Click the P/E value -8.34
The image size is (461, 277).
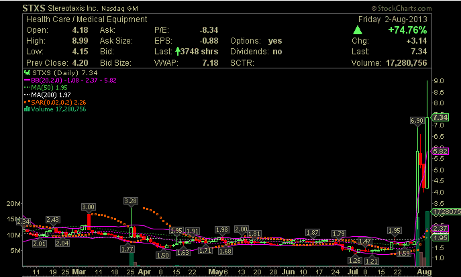pyautogui.click(x=209, y=30)
